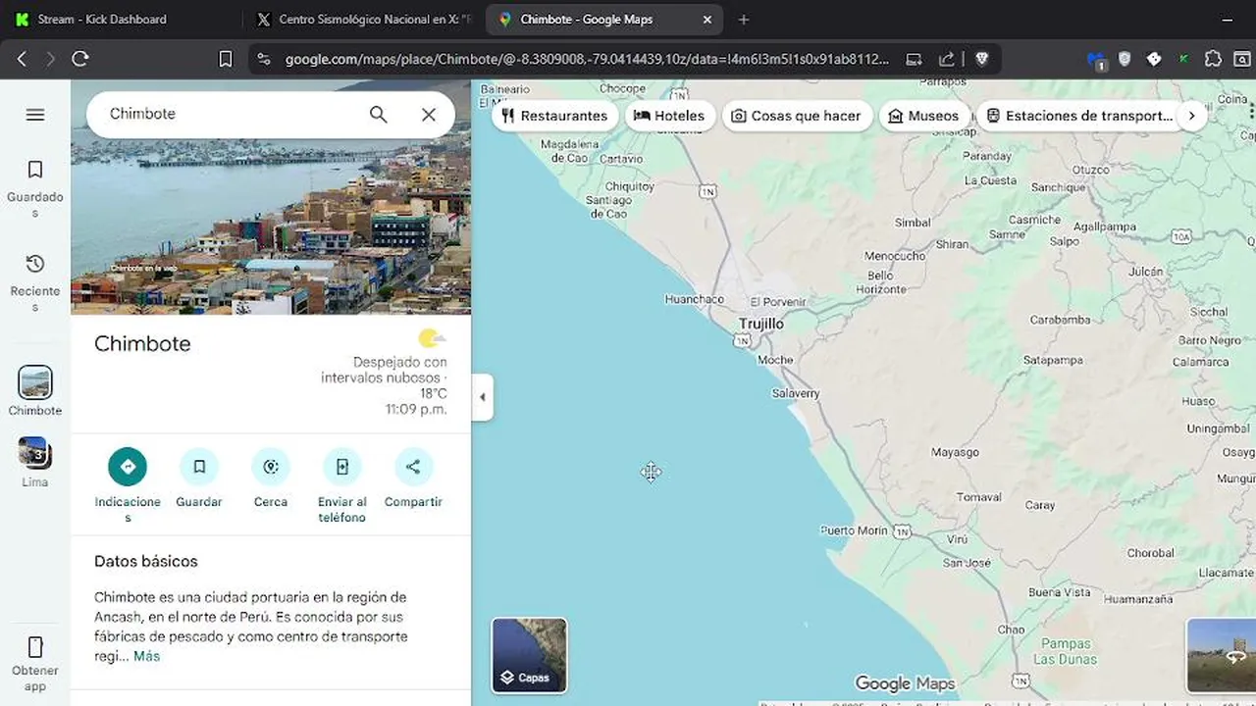This screenshot has height=706, width=1256.
Task: Click the Otuzco label on map
Action: pos(1090,170)
